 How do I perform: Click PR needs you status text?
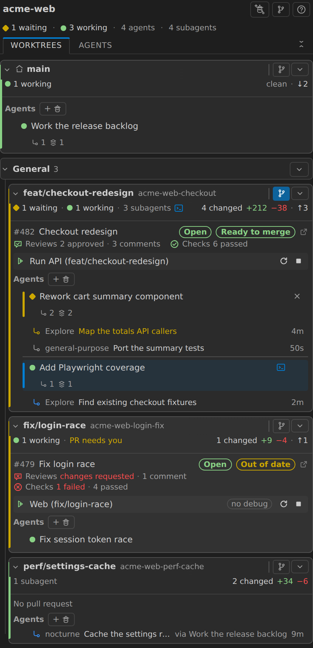pyautogui.click(x=96, y=441)
